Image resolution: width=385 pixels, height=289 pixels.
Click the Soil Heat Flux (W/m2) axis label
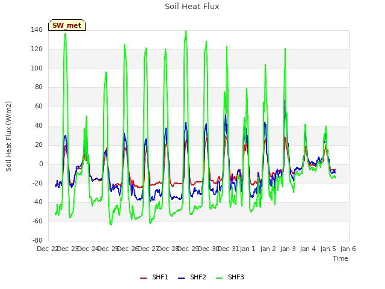8,136
